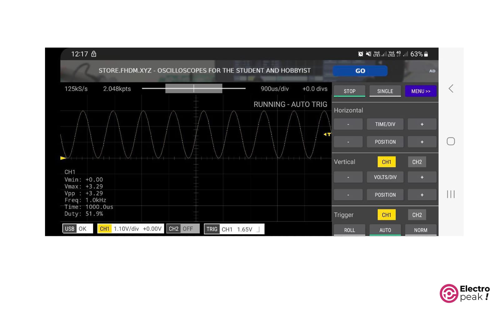Tap the Android home square icon
Viewport: 500px width, 313px height.
click(451, 141)
